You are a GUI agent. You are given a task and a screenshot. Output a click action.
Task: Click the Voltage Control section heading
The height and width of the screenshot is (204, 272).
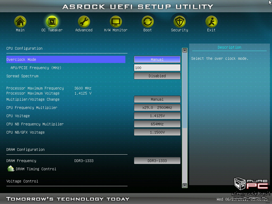click(22, 181)
